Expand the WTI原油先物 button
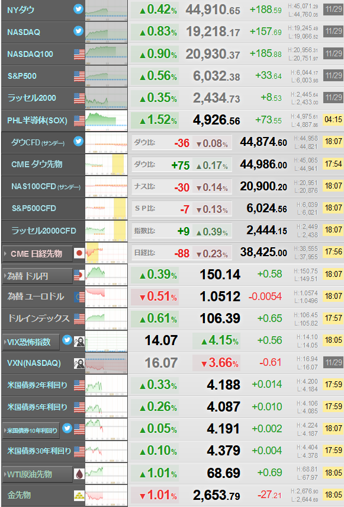Screen dimensions: 344x507 click(37, 474)
